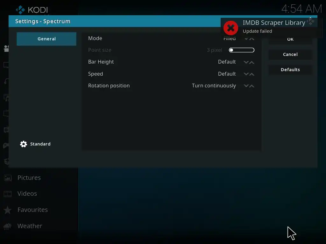Click the Speed down arrow

click(246, 74)
